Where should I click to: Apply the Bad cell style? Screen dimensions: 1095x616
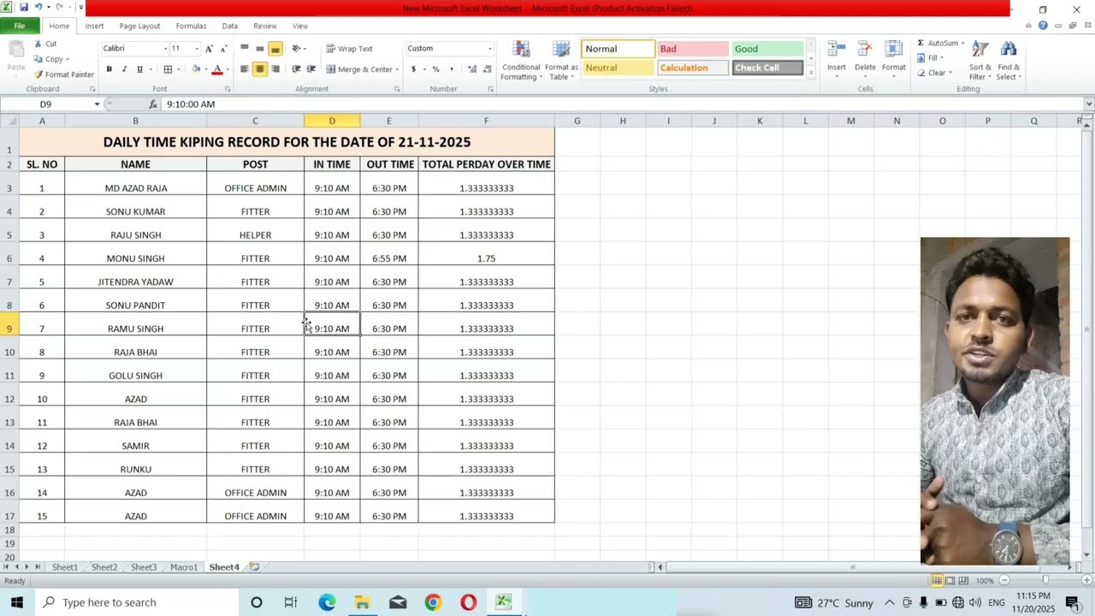click(692, 49)
